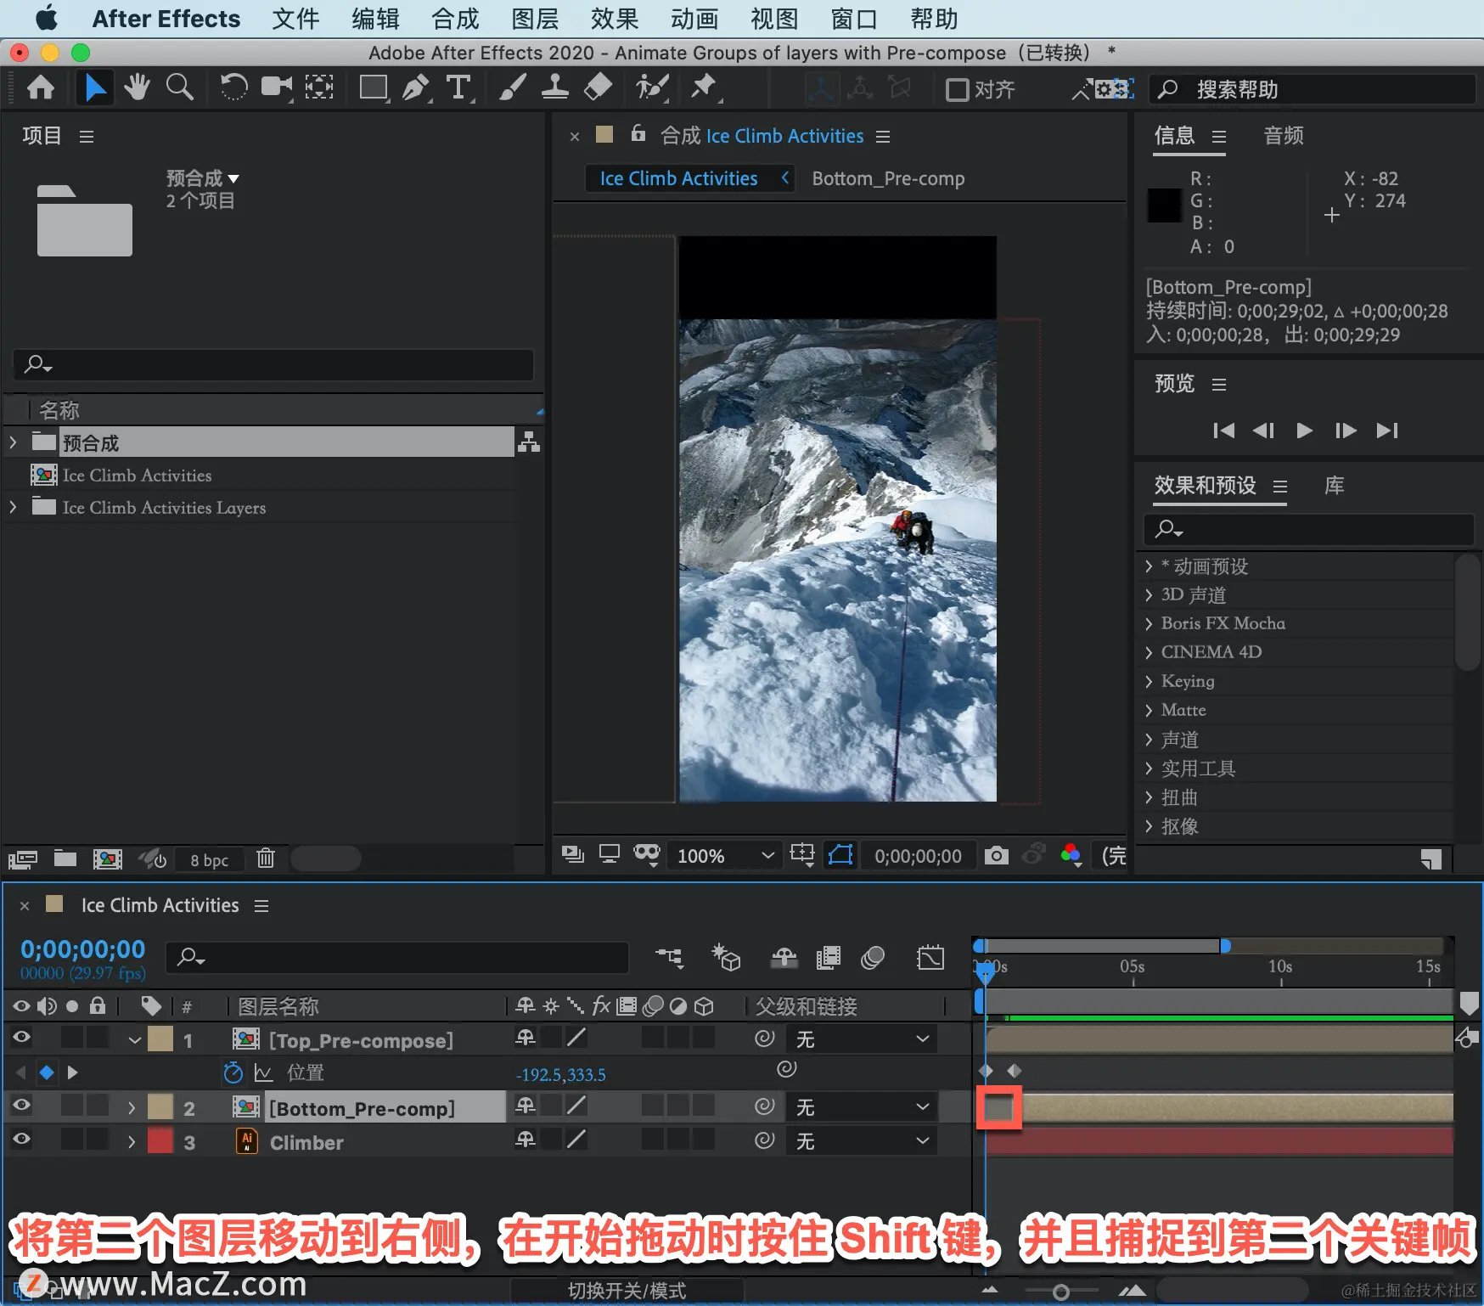Image resolution: width=1484 pixels, height=1306 pixels.
Task: Select the Hand tool
Action: tap(136, 87)
